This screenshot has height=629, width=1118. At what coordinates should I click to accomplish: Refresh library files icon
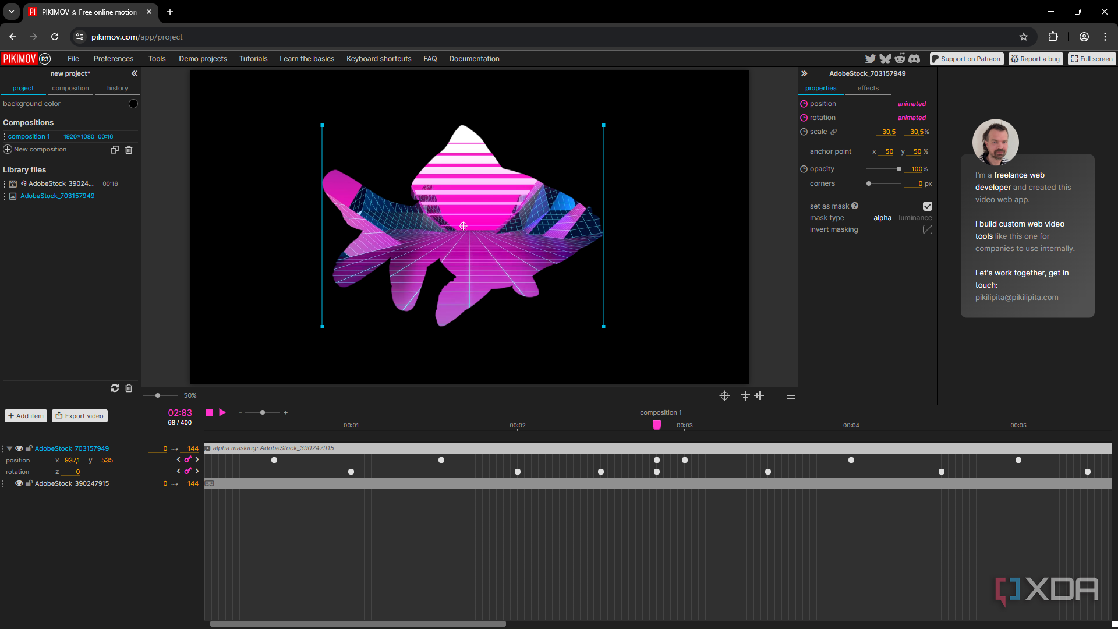[x=115, y=388]
